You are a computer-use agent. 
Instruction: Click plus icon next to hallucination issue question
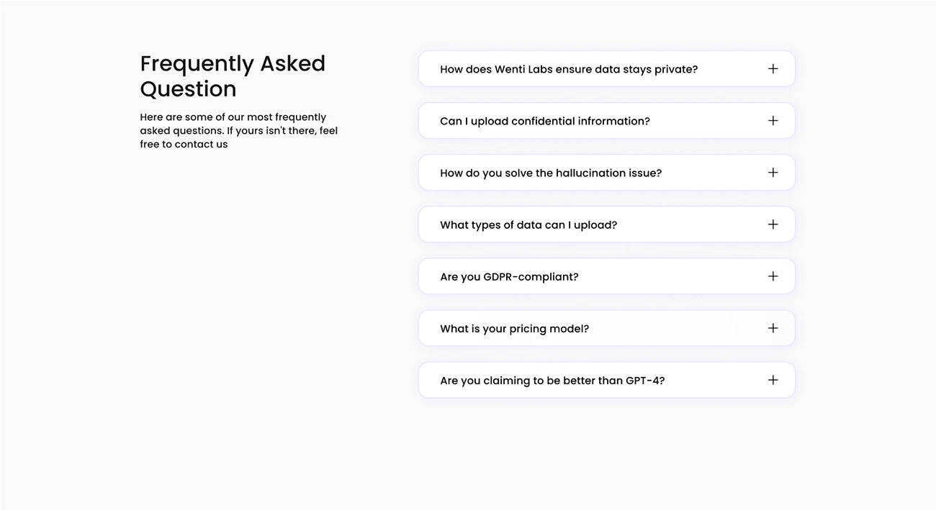click(x=773, y=173)
